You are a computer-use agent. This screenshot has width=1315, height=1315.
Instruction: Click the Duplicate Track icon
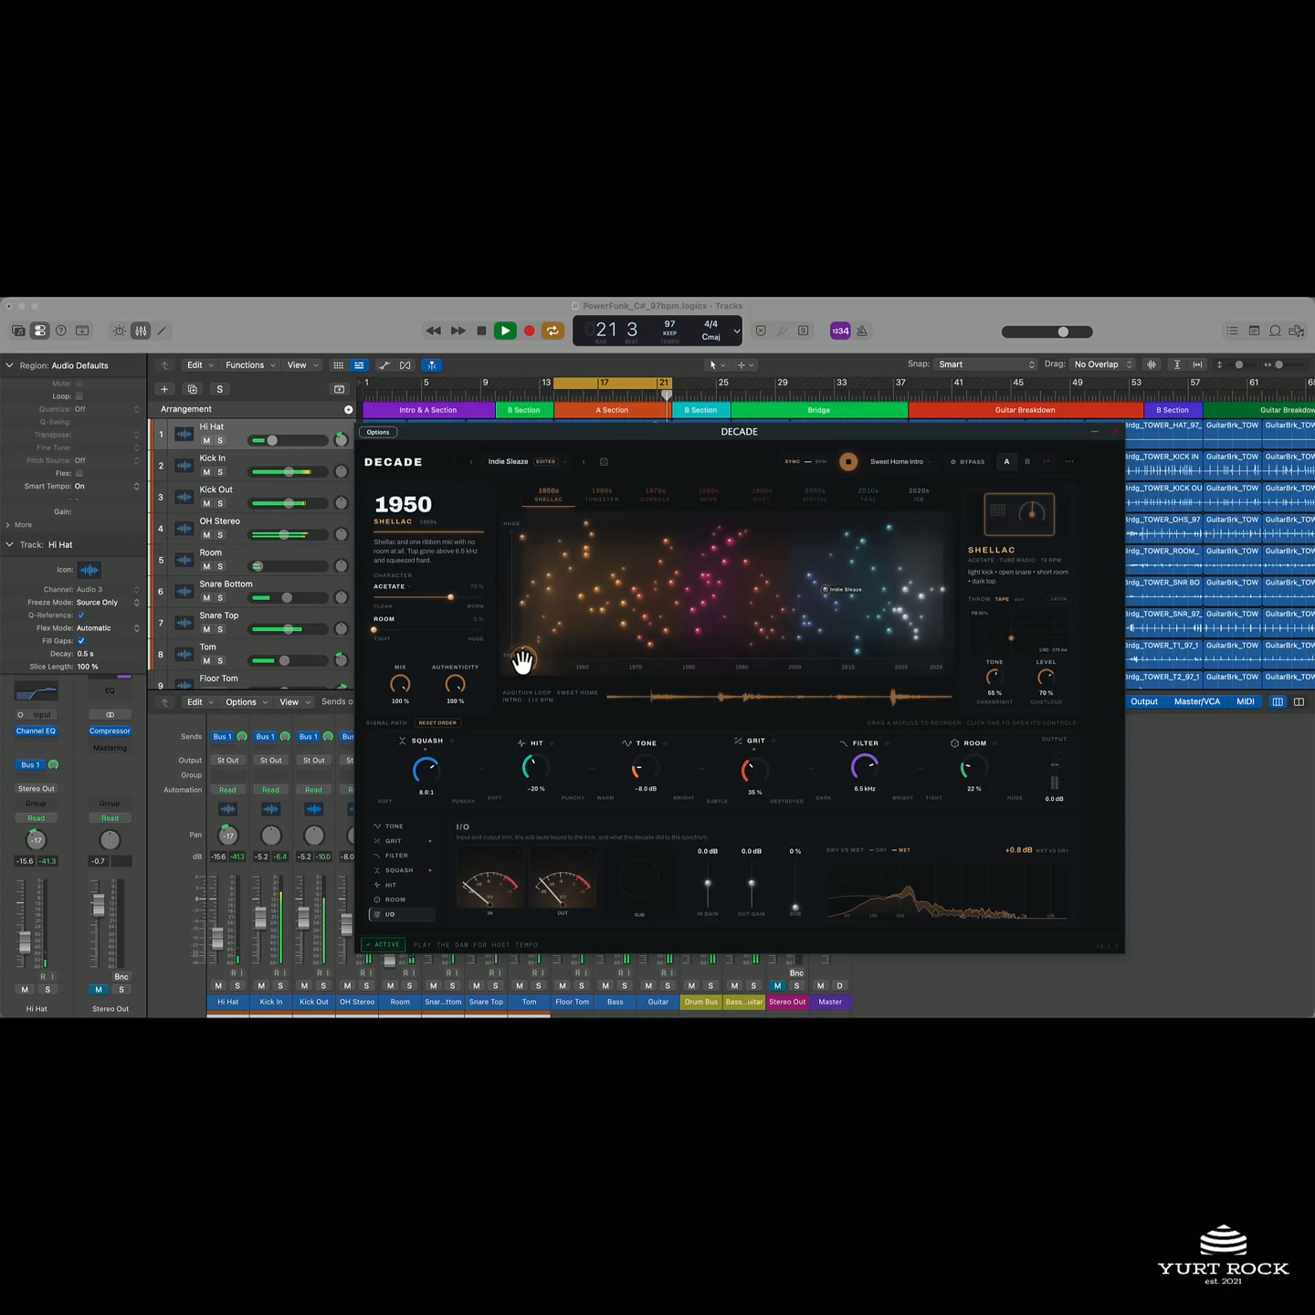[x=192, y=389]
